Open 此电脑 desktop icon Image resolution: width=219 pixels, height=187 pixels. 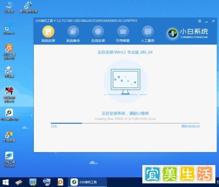pyautogui.click(x=9, y=7)
